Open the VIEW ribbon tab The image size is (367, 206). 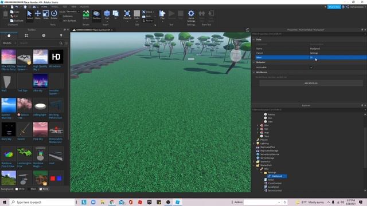pyautogui.click(x=74, y=7)
